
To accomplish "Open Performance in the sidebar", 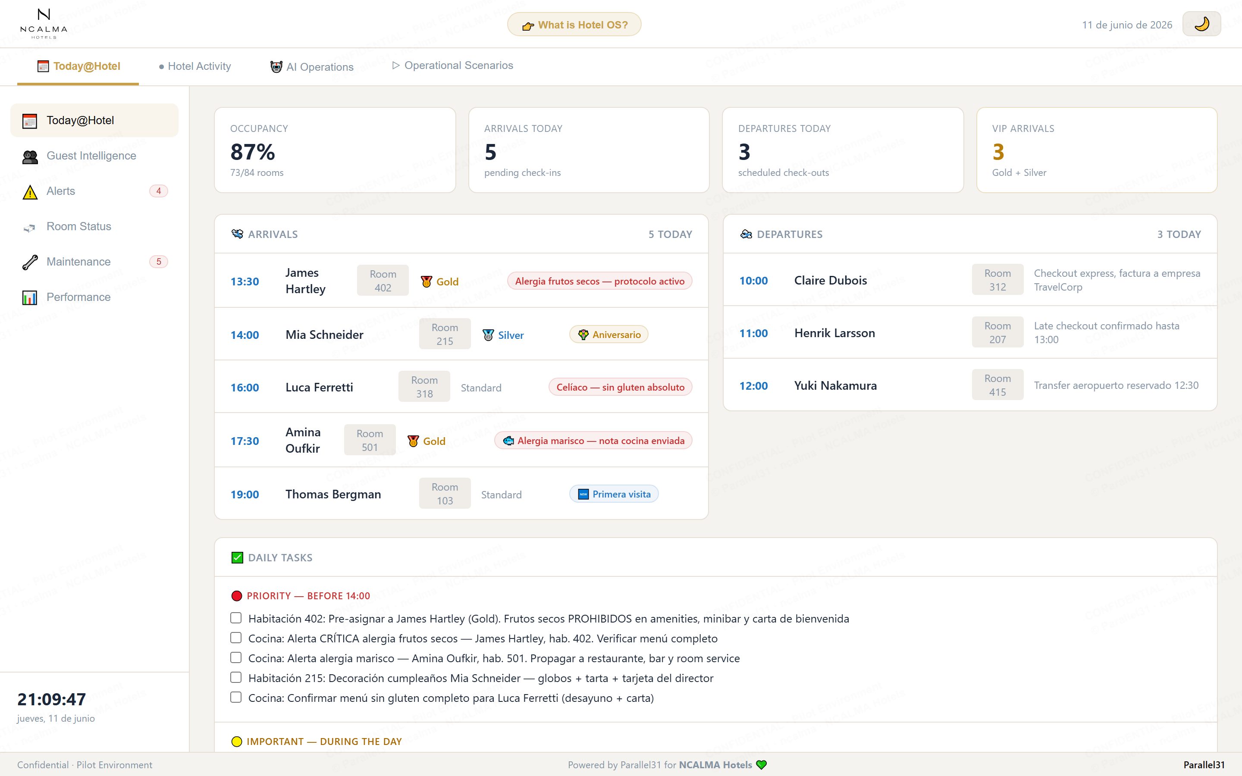I will [94, 297].
